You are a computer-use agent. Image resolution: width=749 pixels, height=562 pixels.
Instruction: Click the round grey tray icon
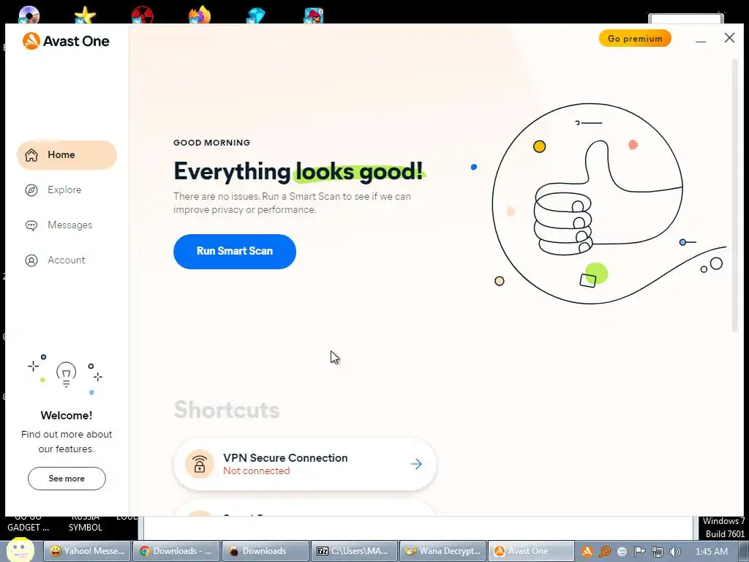pos(622,552)
